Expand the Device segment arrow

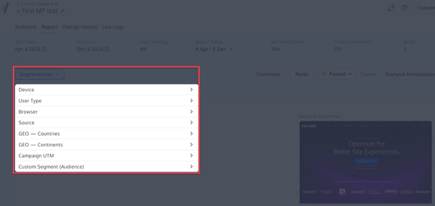pos(191,90)
